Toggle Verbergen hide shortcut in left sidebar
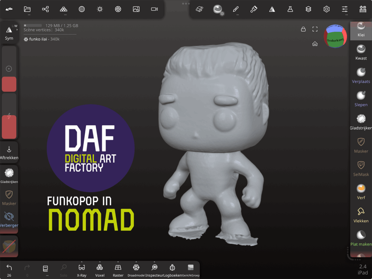Viewport: 372px width, 279px height. click(9, 220)
